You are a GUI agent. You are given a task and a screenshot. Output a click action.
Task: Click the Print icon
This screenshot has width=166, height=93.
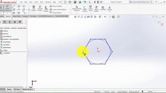pos(80,2)
